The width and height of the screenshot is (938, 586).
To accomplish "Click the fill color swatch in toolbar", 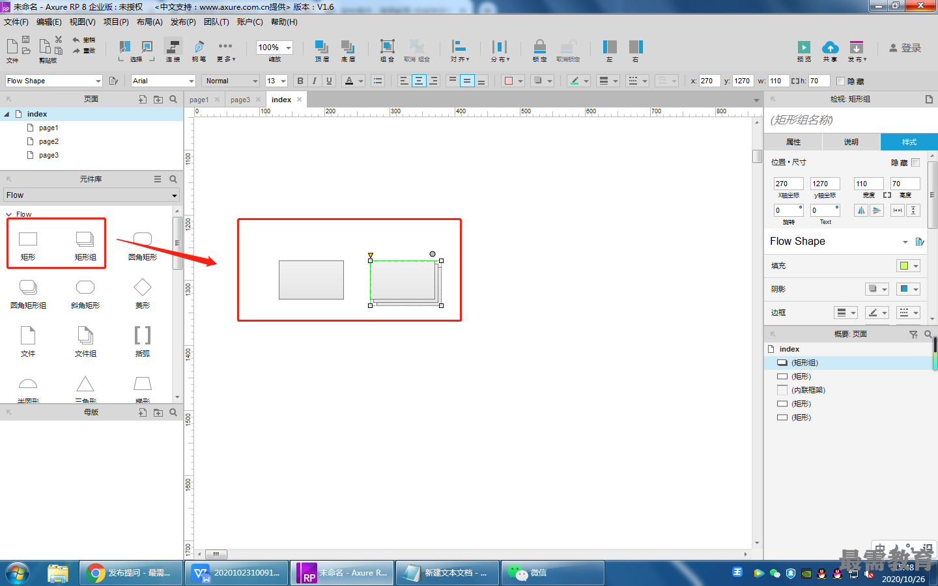I will click(x=509, y=81).
